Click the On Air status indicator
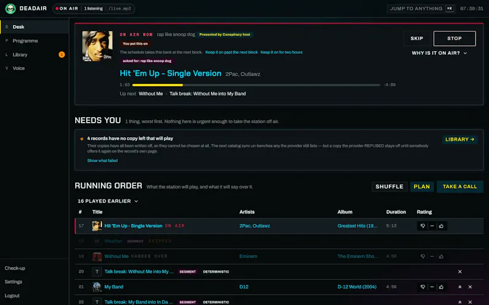The image size is (489, 305). 67,9
